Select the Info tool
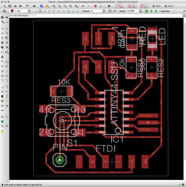Screen dimensions: 186x187 [x=2, y=17]
